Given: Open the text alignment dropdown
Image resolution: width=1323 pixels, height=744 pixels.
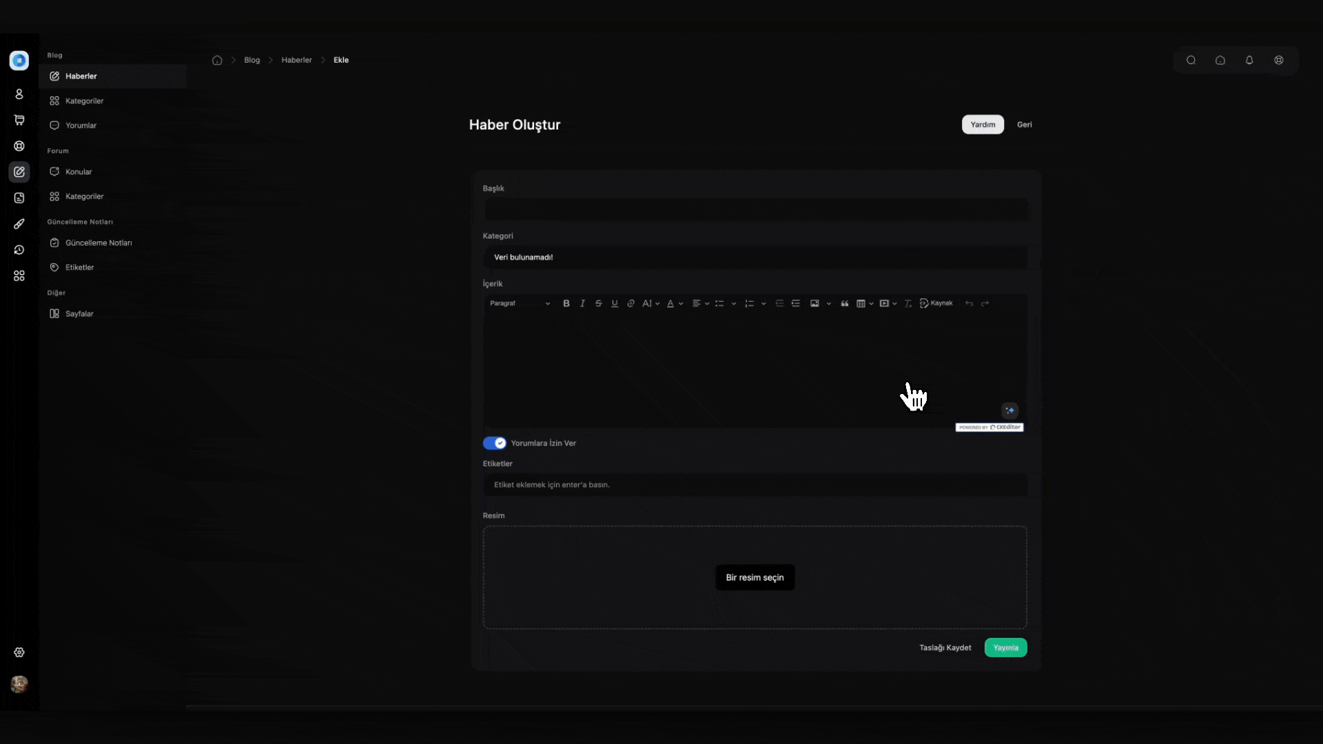Looking at the screenshot, I should click(x=701, y=303).
